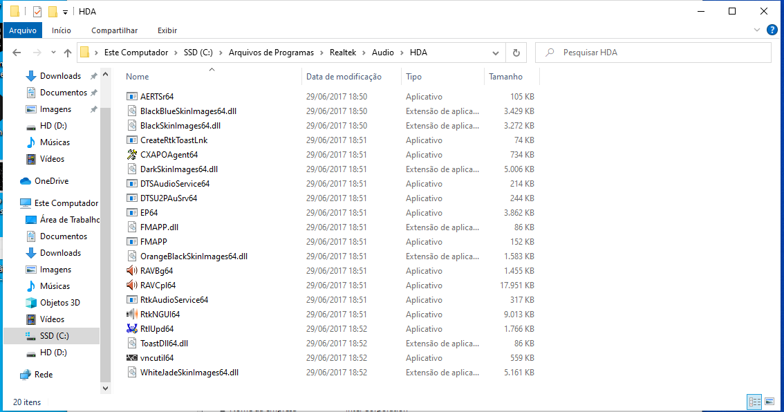
Task: Open Explorer help question mark icon
Action: pyautogui.click(x=772, y=30)
